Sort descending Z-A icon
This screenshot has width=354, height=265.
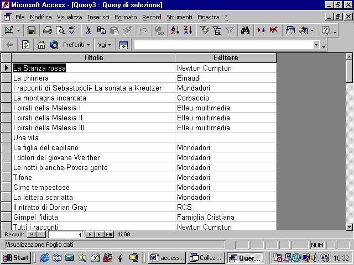[x=188, y=30]
